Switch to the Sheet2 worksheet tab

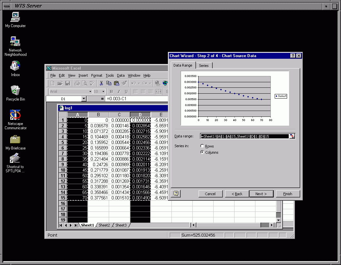pyautogui.click(x=104, y=225)
